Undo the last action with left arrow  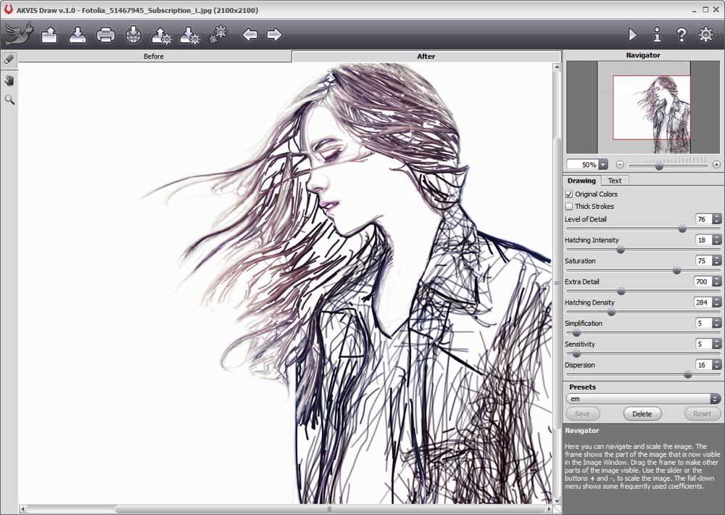(x=250, y=34)
